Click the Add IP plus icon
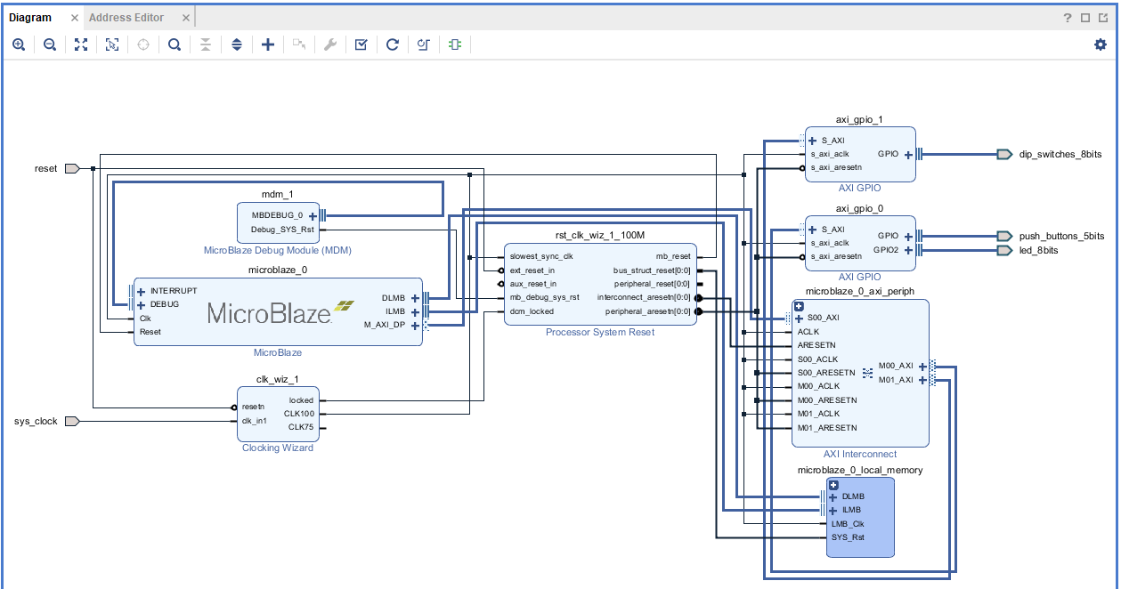Image resolution: width=1121 pixels, height=589 pixels. coord(268,44)
